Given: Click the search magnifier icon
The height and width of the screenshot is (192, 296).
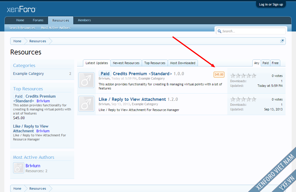Looking at the screenshot, I should [219, 31].
